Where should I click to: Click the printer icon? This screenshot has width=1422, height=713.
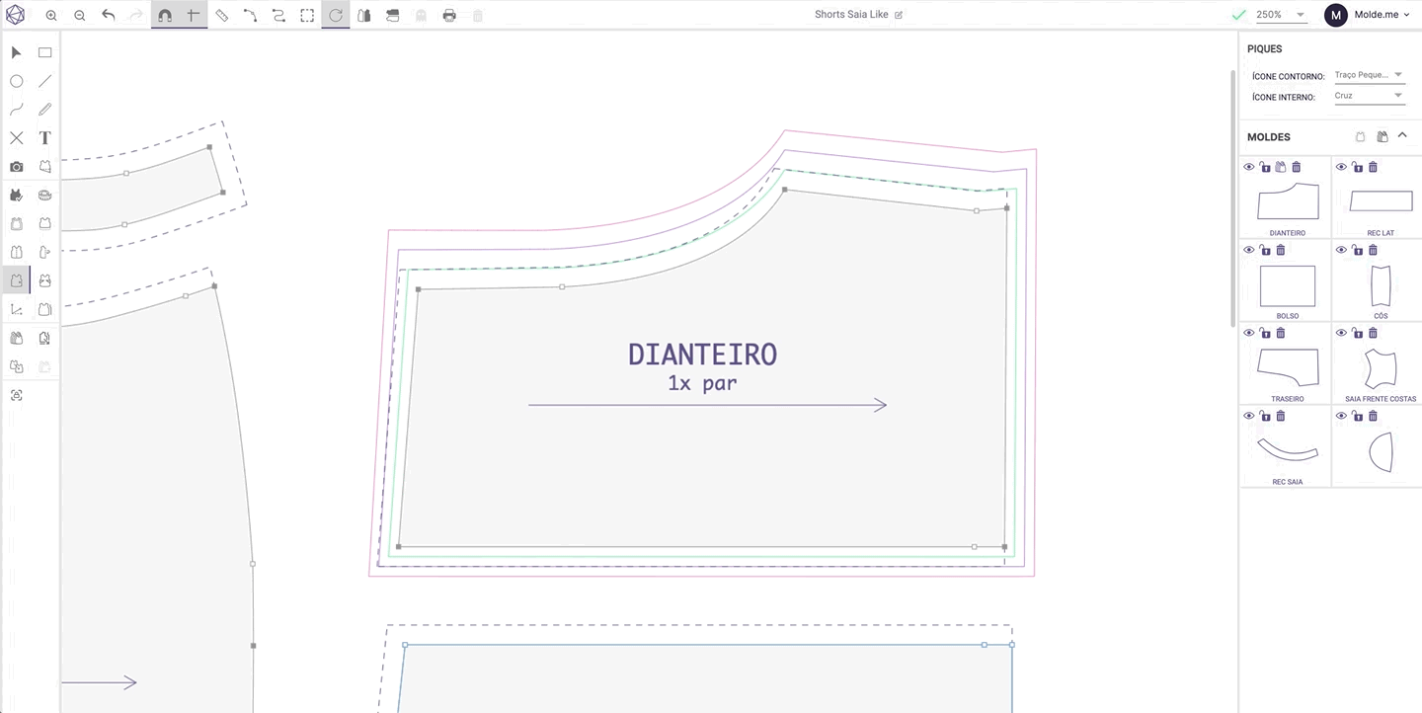coord(449,15)
